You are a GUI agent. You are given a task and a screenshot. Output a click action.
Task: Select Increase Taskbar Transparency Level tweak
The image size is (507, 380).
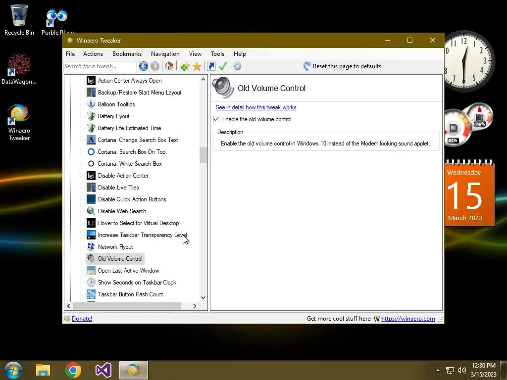(142, 235)
